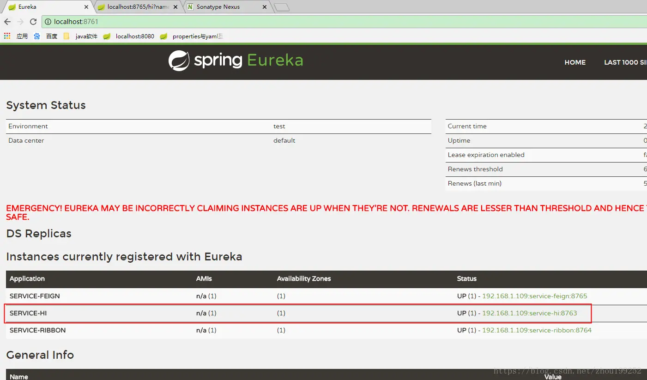Click the Data center row label

26,140
